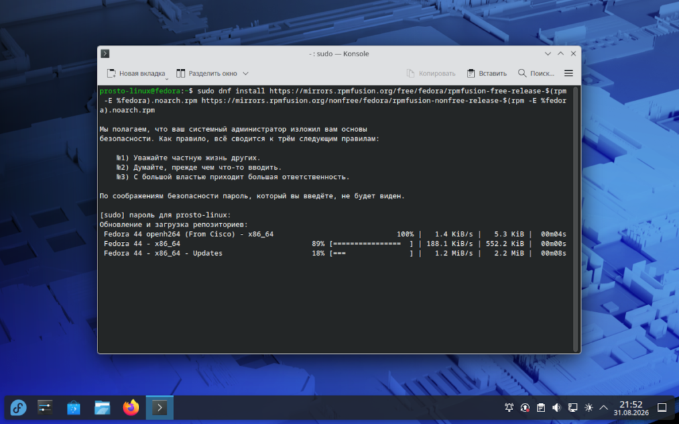
Task: Click the "Fedora 44 - x86_64 - Updates" row label
Action: pyautogui.click(x=163, y=253)
